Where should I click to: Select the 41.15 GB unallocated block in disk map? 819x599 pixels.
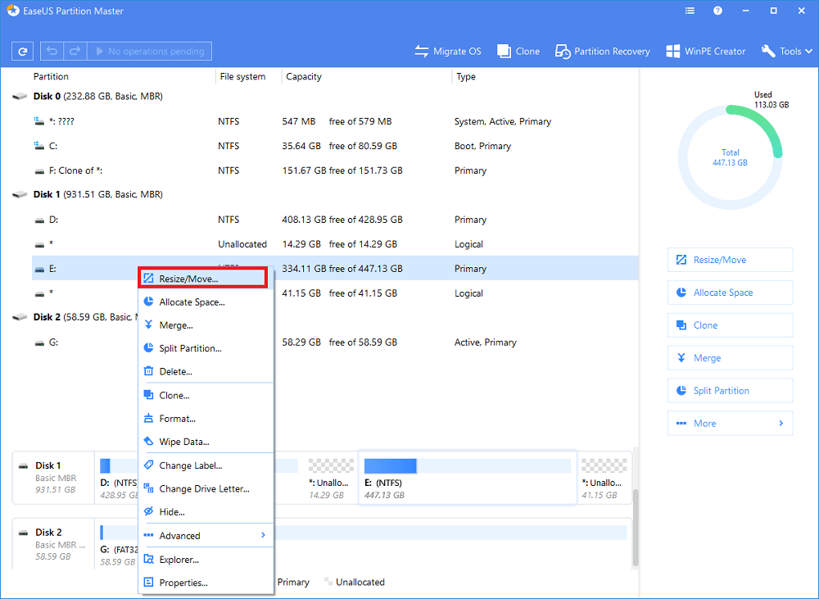tap(604, 480)
